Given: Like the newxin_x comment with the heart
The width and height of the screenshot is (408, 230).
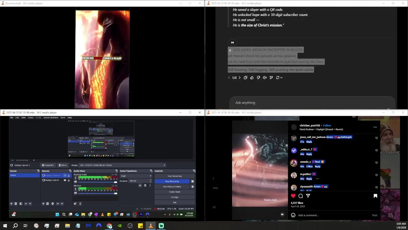Looking at the screenshot, I should 376,163.
